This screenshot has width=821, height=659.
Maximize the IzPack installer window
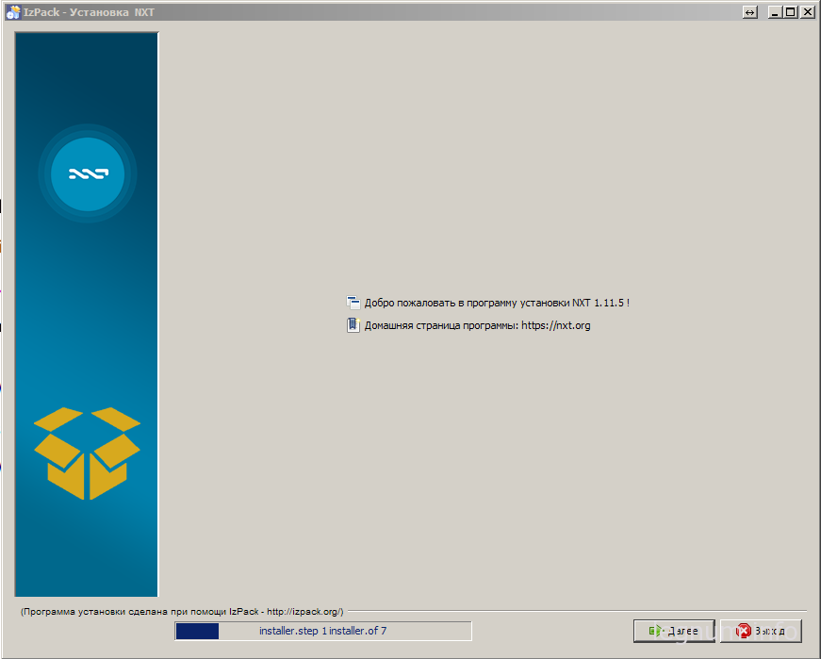pyautogui.click(x=791, y=12)
